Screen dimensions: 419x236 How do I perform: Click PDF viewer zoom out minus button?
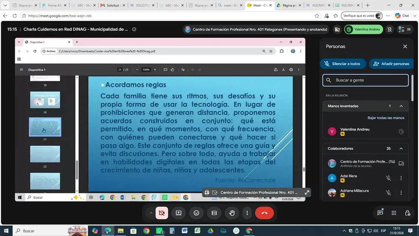click(x=137, y=70)
